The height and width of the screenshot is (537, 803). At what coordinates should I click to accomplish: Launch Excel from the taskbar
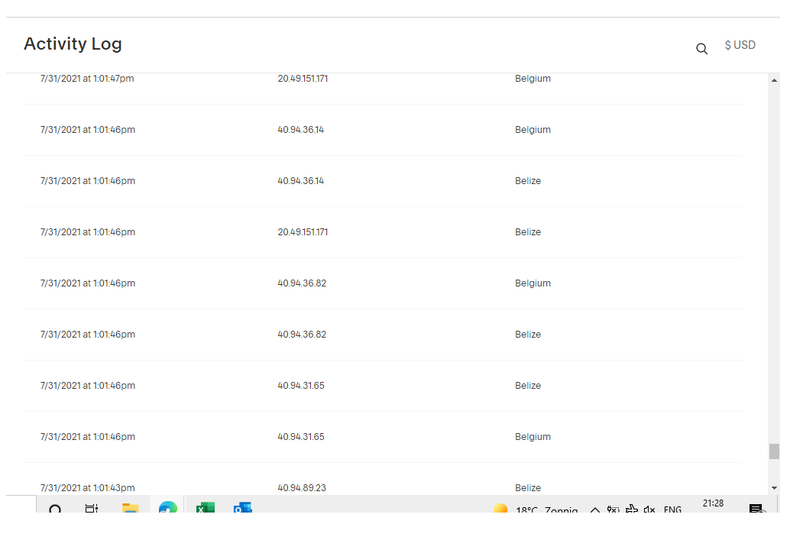coord(206,507)
